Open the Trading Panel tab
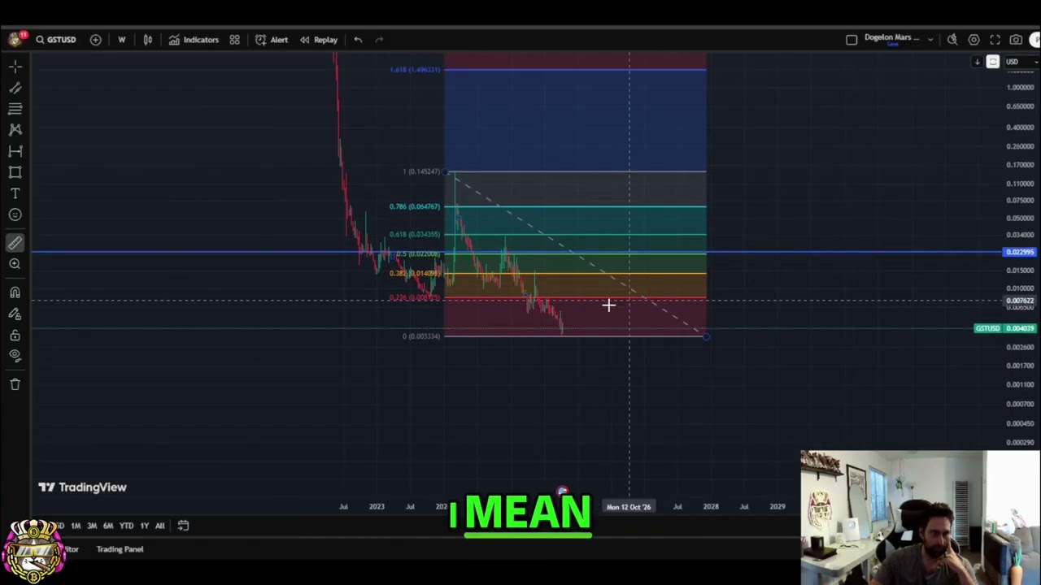1041x585 pixels. (120, 549)
